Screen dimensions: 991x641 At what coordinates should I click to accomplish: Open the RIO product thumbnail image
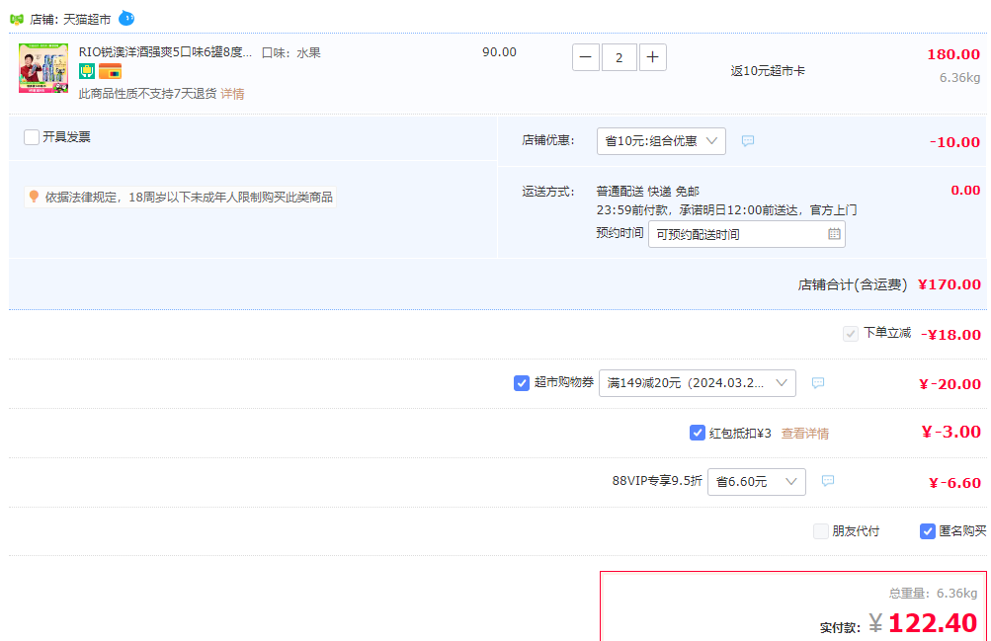(x=43, y=68)
